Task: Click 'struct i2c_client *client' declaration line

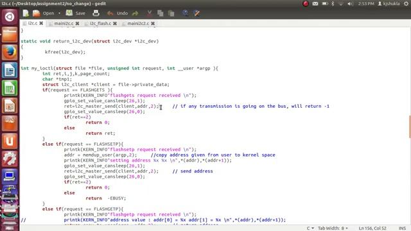Action: (x=106, y=85)
